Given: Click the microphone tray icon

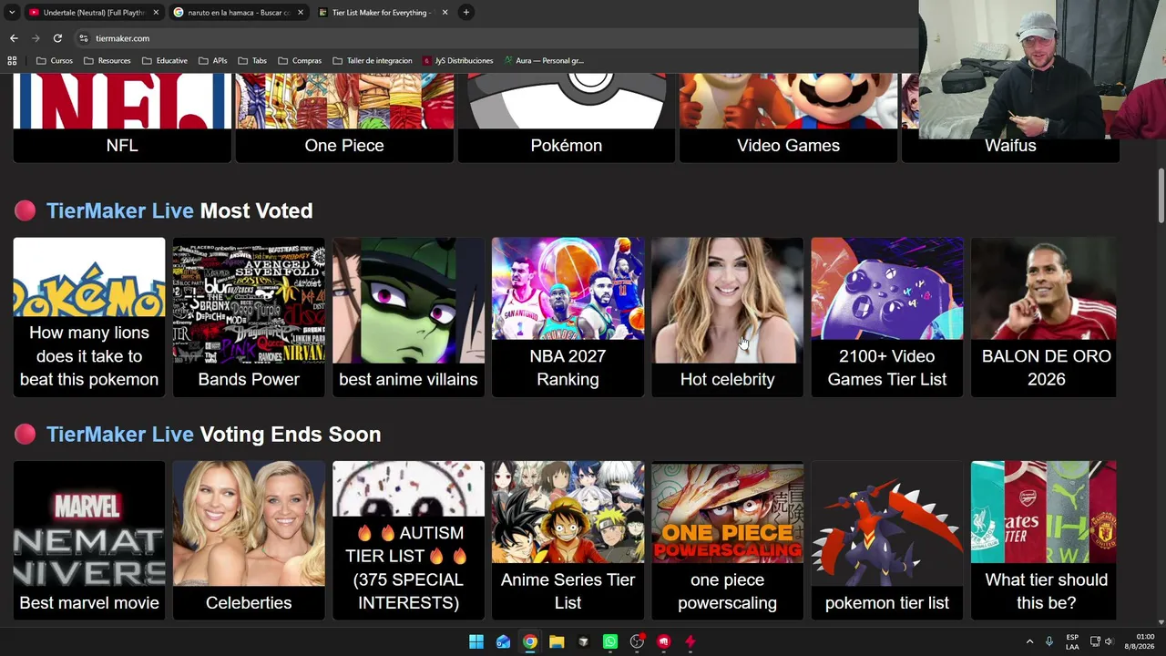Looking at the screenshot, I should (x=1049, y=641).
